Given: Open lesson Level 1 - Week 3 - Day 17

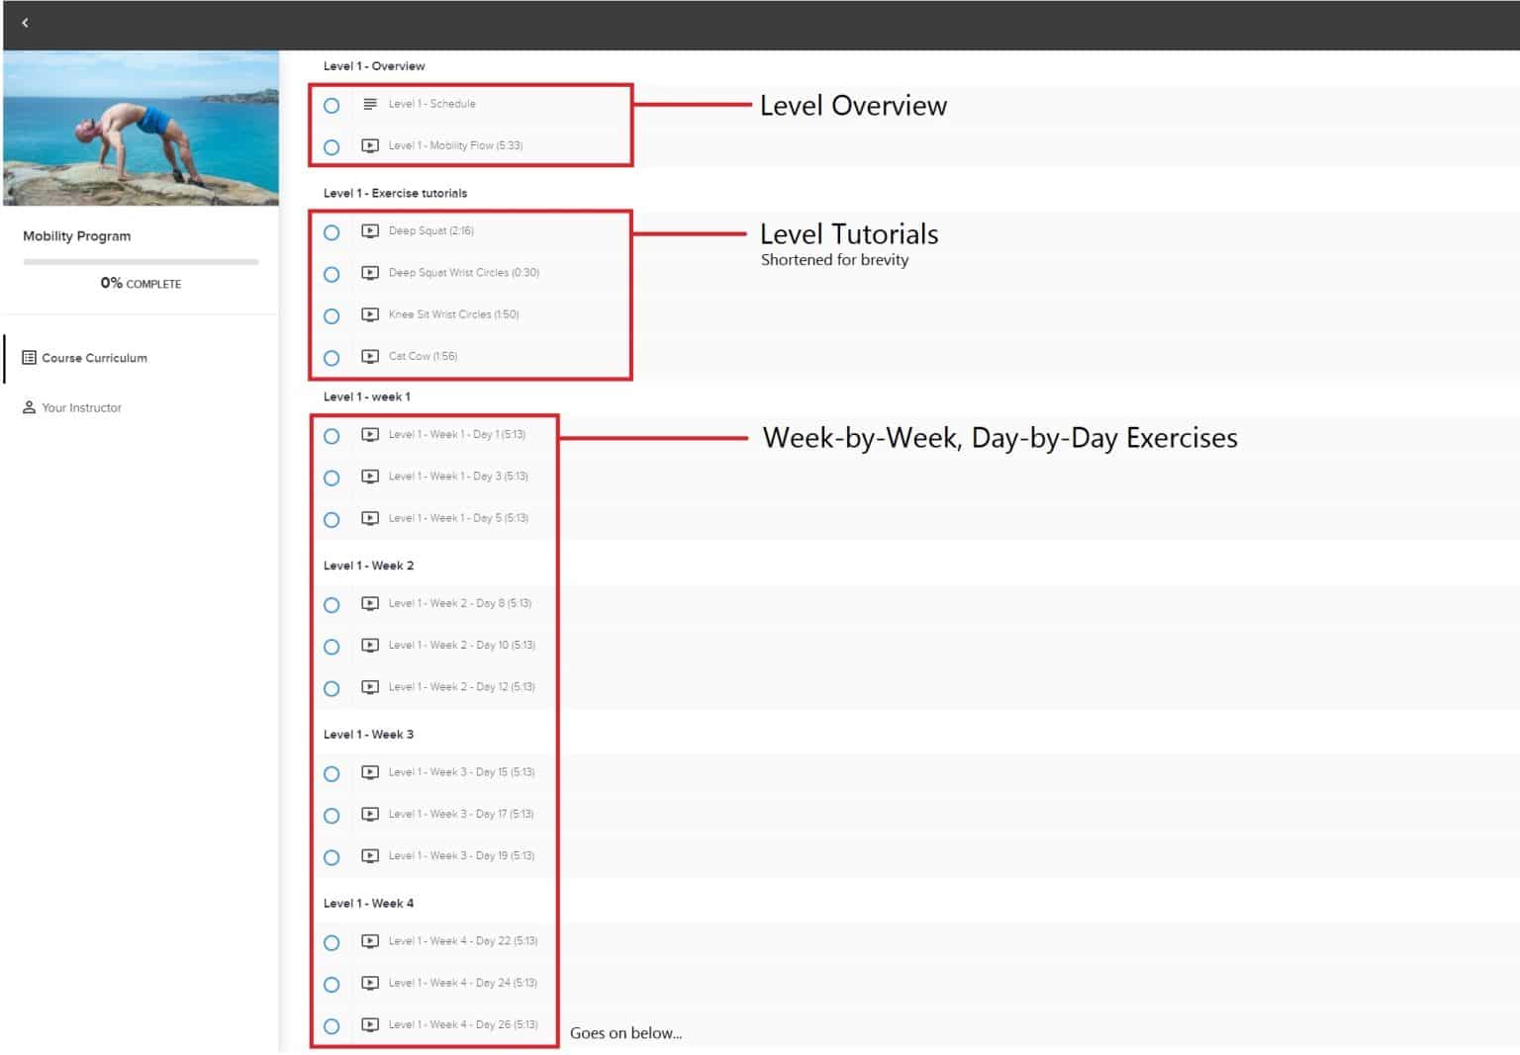Looking at the screenshot, I should (x=460, y=815).
